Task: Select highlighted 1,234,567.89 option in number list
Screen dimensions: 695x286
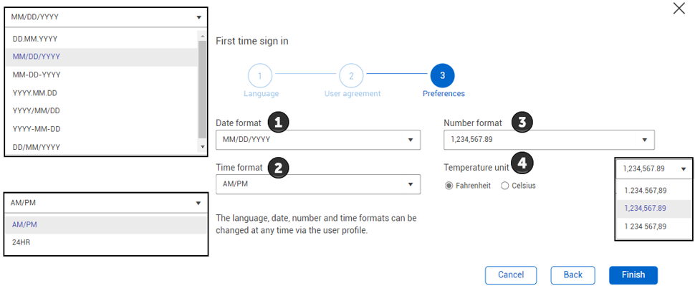Action: pos(654,209)
